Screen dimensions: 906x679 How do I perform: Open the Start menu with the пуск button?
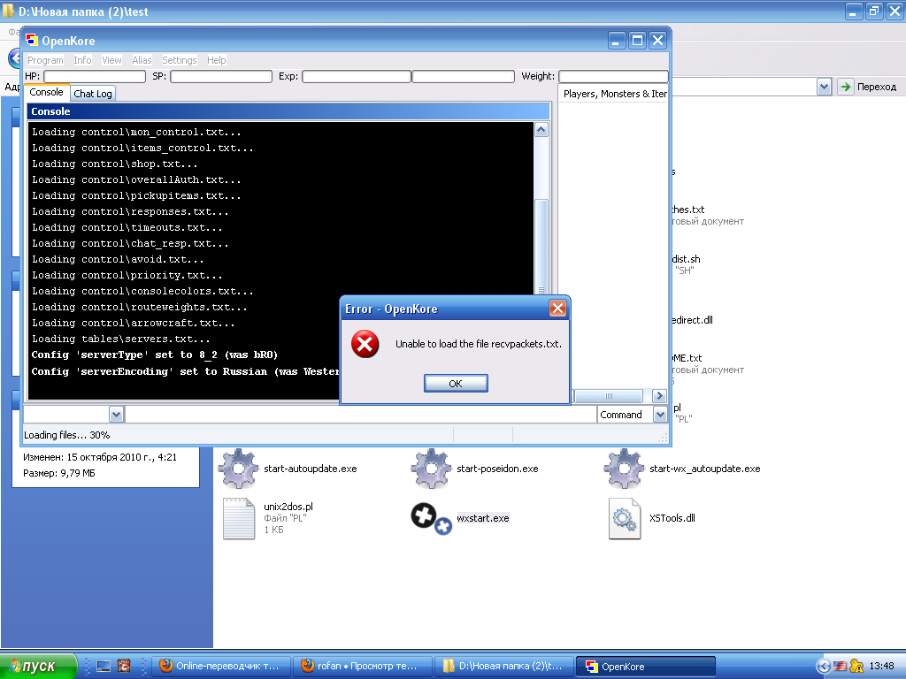(x=39, y=667)
